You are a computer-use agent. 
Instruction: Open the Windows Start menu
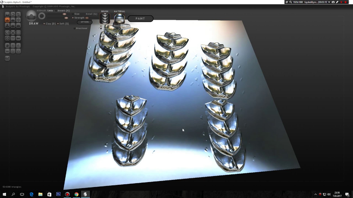pyautogui.click(x=4, y=194)
